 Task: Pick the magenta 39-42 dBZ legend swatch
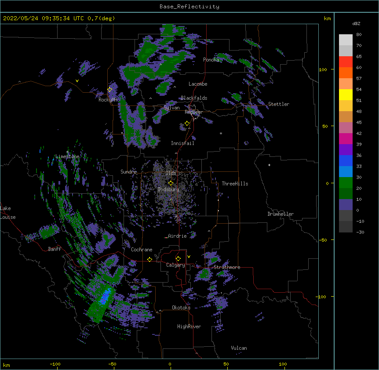(346, 138)
